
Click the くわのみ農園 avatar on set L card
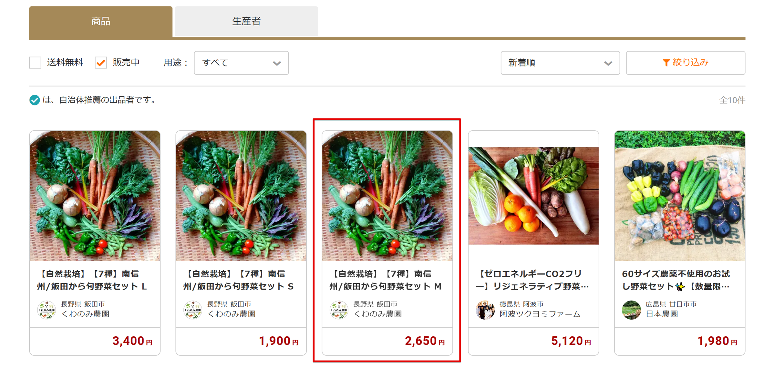click(46, 310)
